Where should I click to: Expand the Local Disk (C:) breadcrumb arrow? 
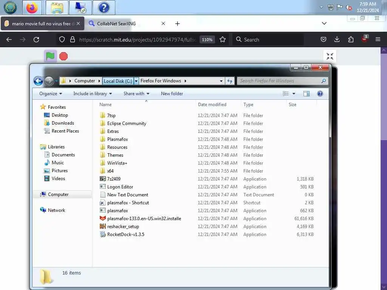[x=136, y=81]
